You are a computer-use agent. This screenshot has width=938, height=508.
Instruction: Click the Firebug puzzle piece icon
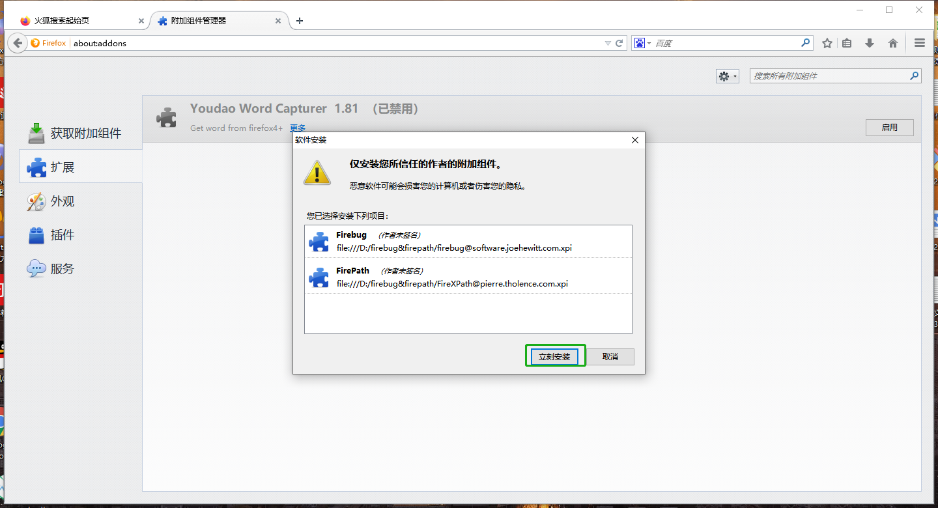[x=319, y=242]
